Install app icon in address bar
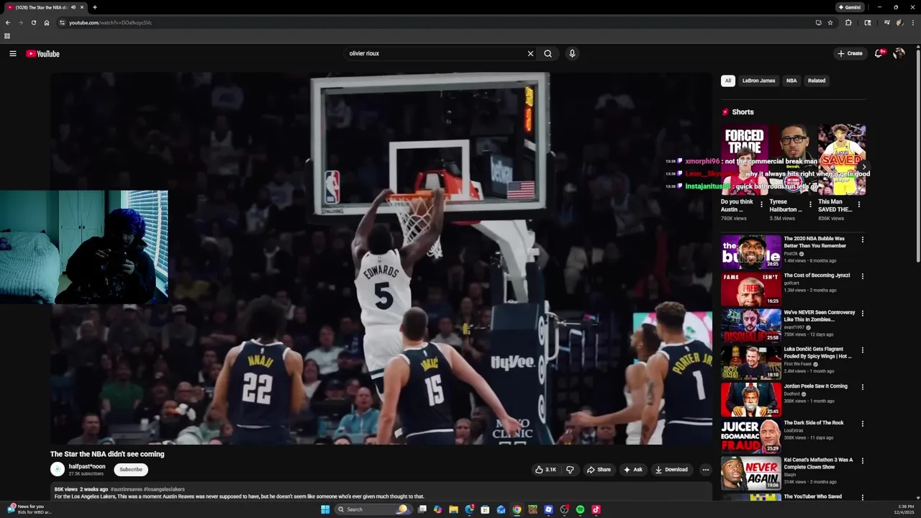The width and height of the screenshot is (921, 518). [x=818, y=22]
